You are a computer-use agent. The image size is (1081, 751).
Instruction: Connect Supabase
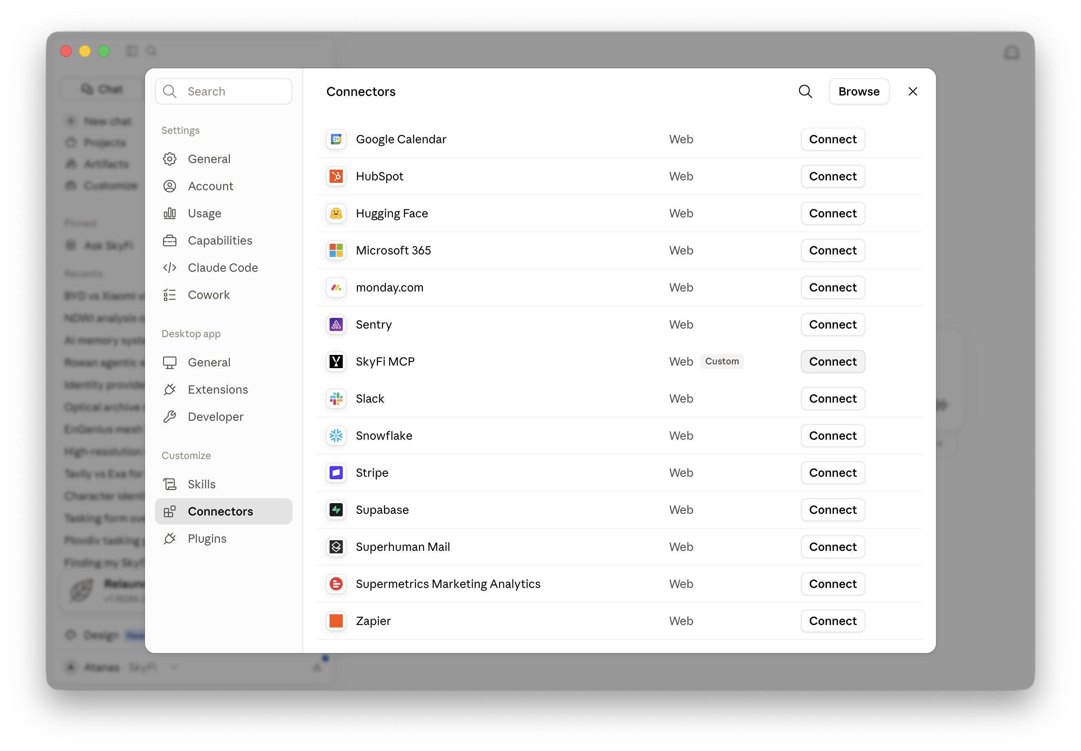click(x=833, y=510)
